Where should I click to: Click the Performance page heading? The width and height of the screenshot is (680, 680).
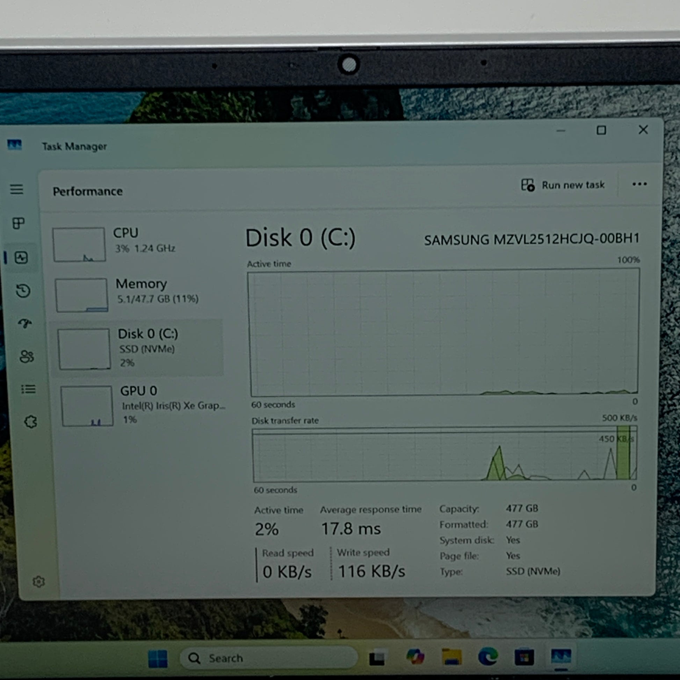[x=88, y=191]
